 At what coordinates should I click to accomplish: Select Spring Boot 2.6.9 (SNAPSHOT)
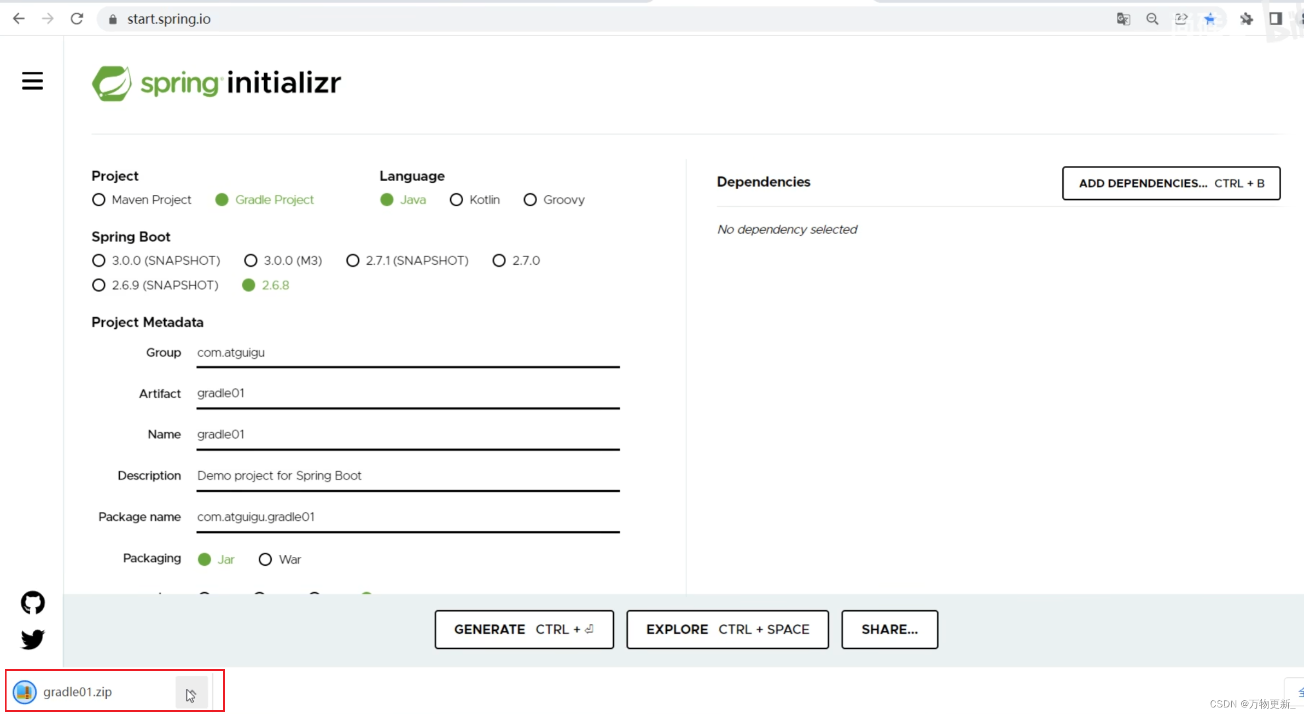155,285
